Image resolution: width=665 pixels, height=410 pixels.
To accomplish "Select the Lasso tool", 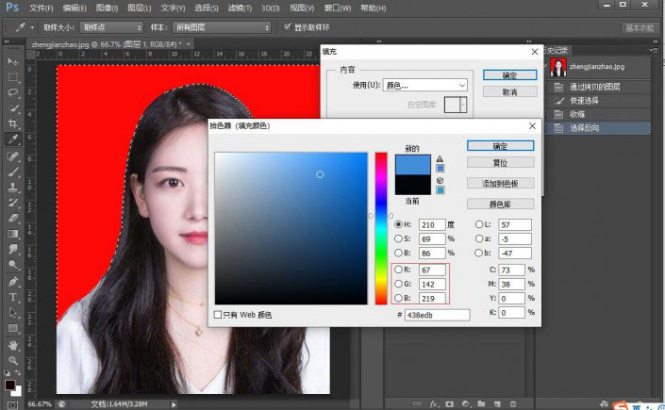I will coord(13,92).
